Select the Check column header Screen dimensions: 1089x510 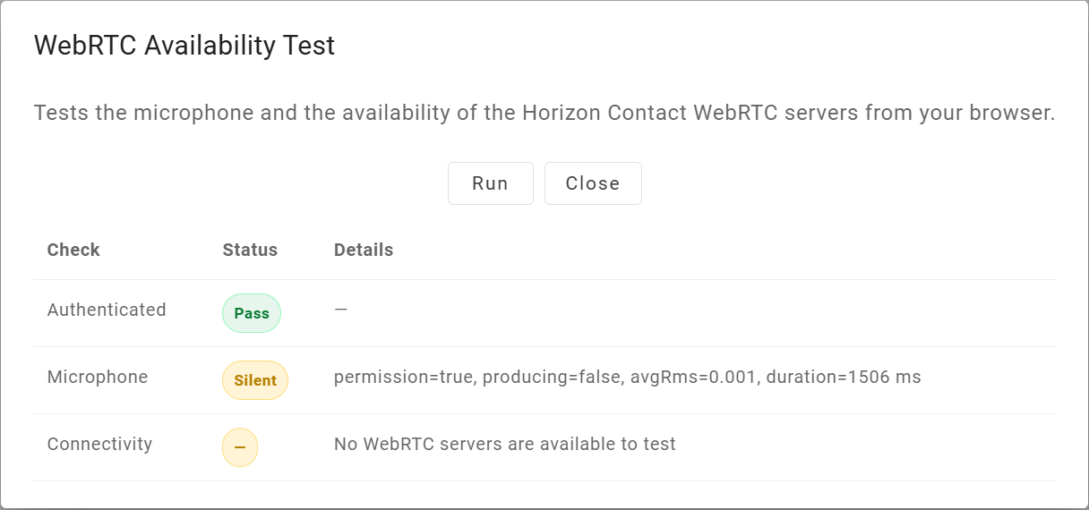point(73,250)
